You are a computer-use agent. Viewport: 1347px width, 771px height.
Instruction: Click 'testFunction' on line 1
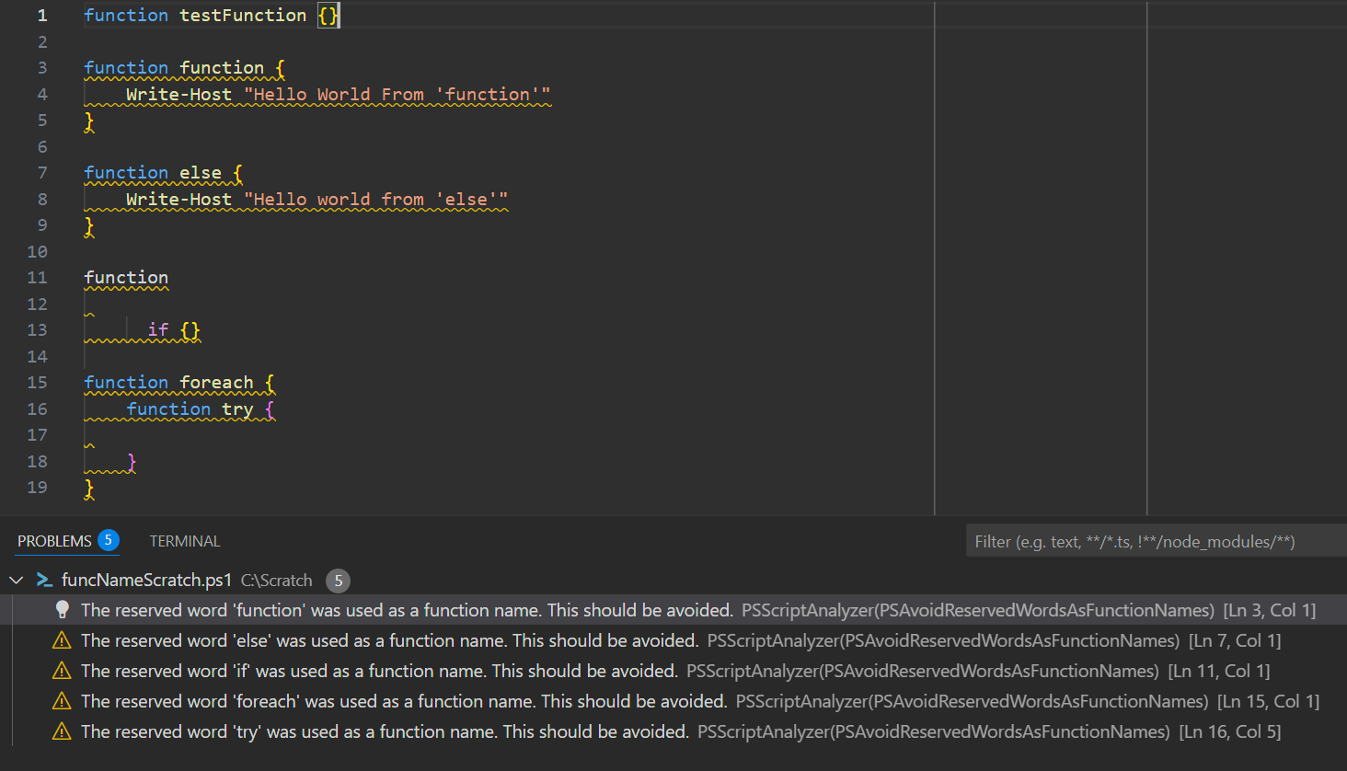click(243, 16)
